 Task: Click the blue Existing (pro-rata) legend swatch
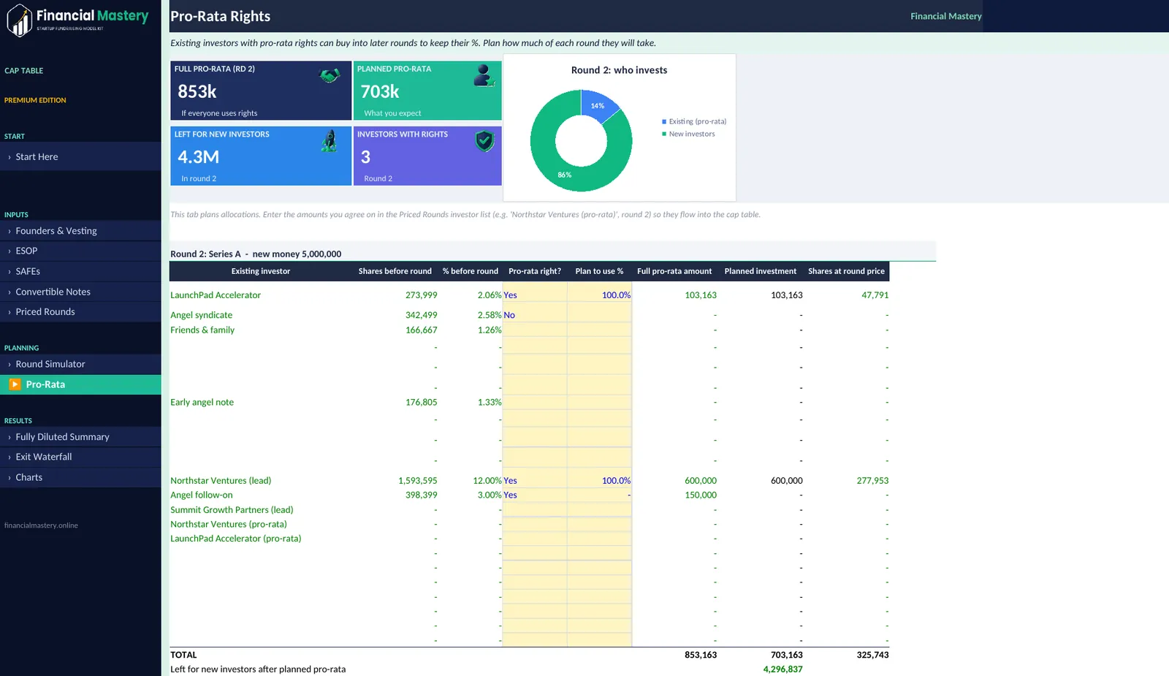pyautogui.click(x=664, y=122)
